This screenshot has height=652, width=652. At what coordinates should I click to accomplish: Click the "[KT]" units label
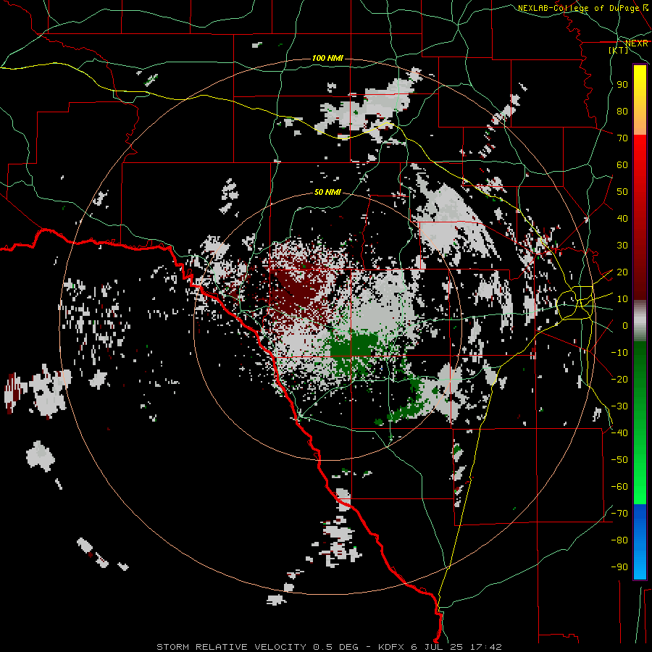coord(619,50)
